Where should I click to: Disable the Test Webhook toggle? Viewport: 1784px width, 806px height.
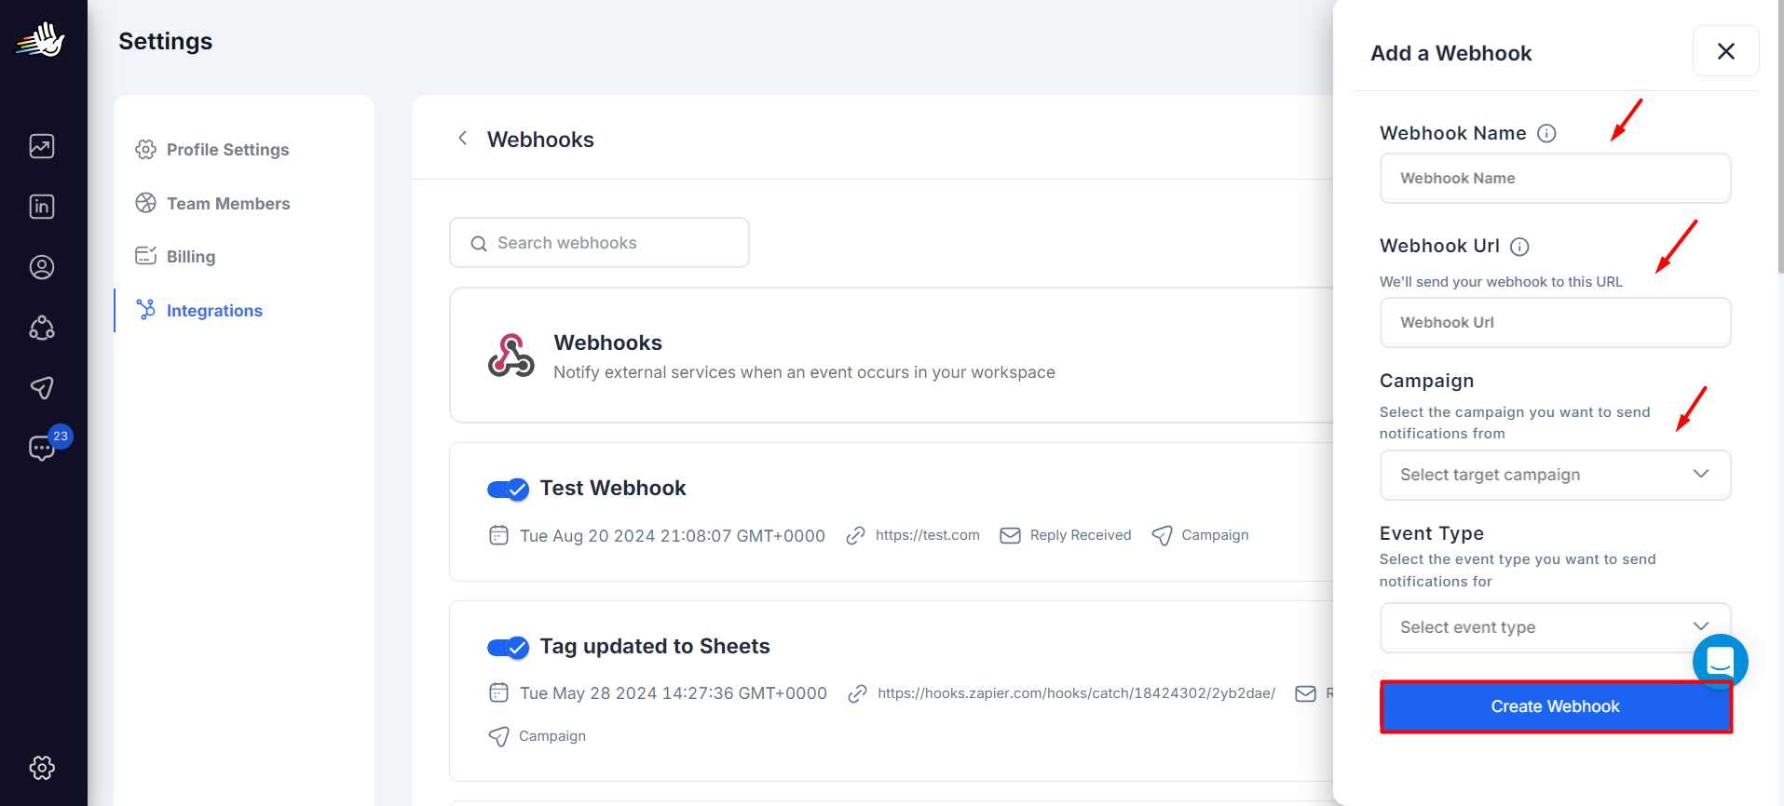508,490
